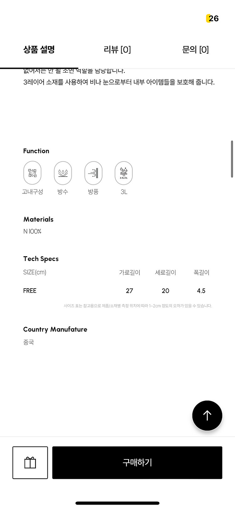Tap the 3L layer icon
235x510 pixels.
[124, 173]
